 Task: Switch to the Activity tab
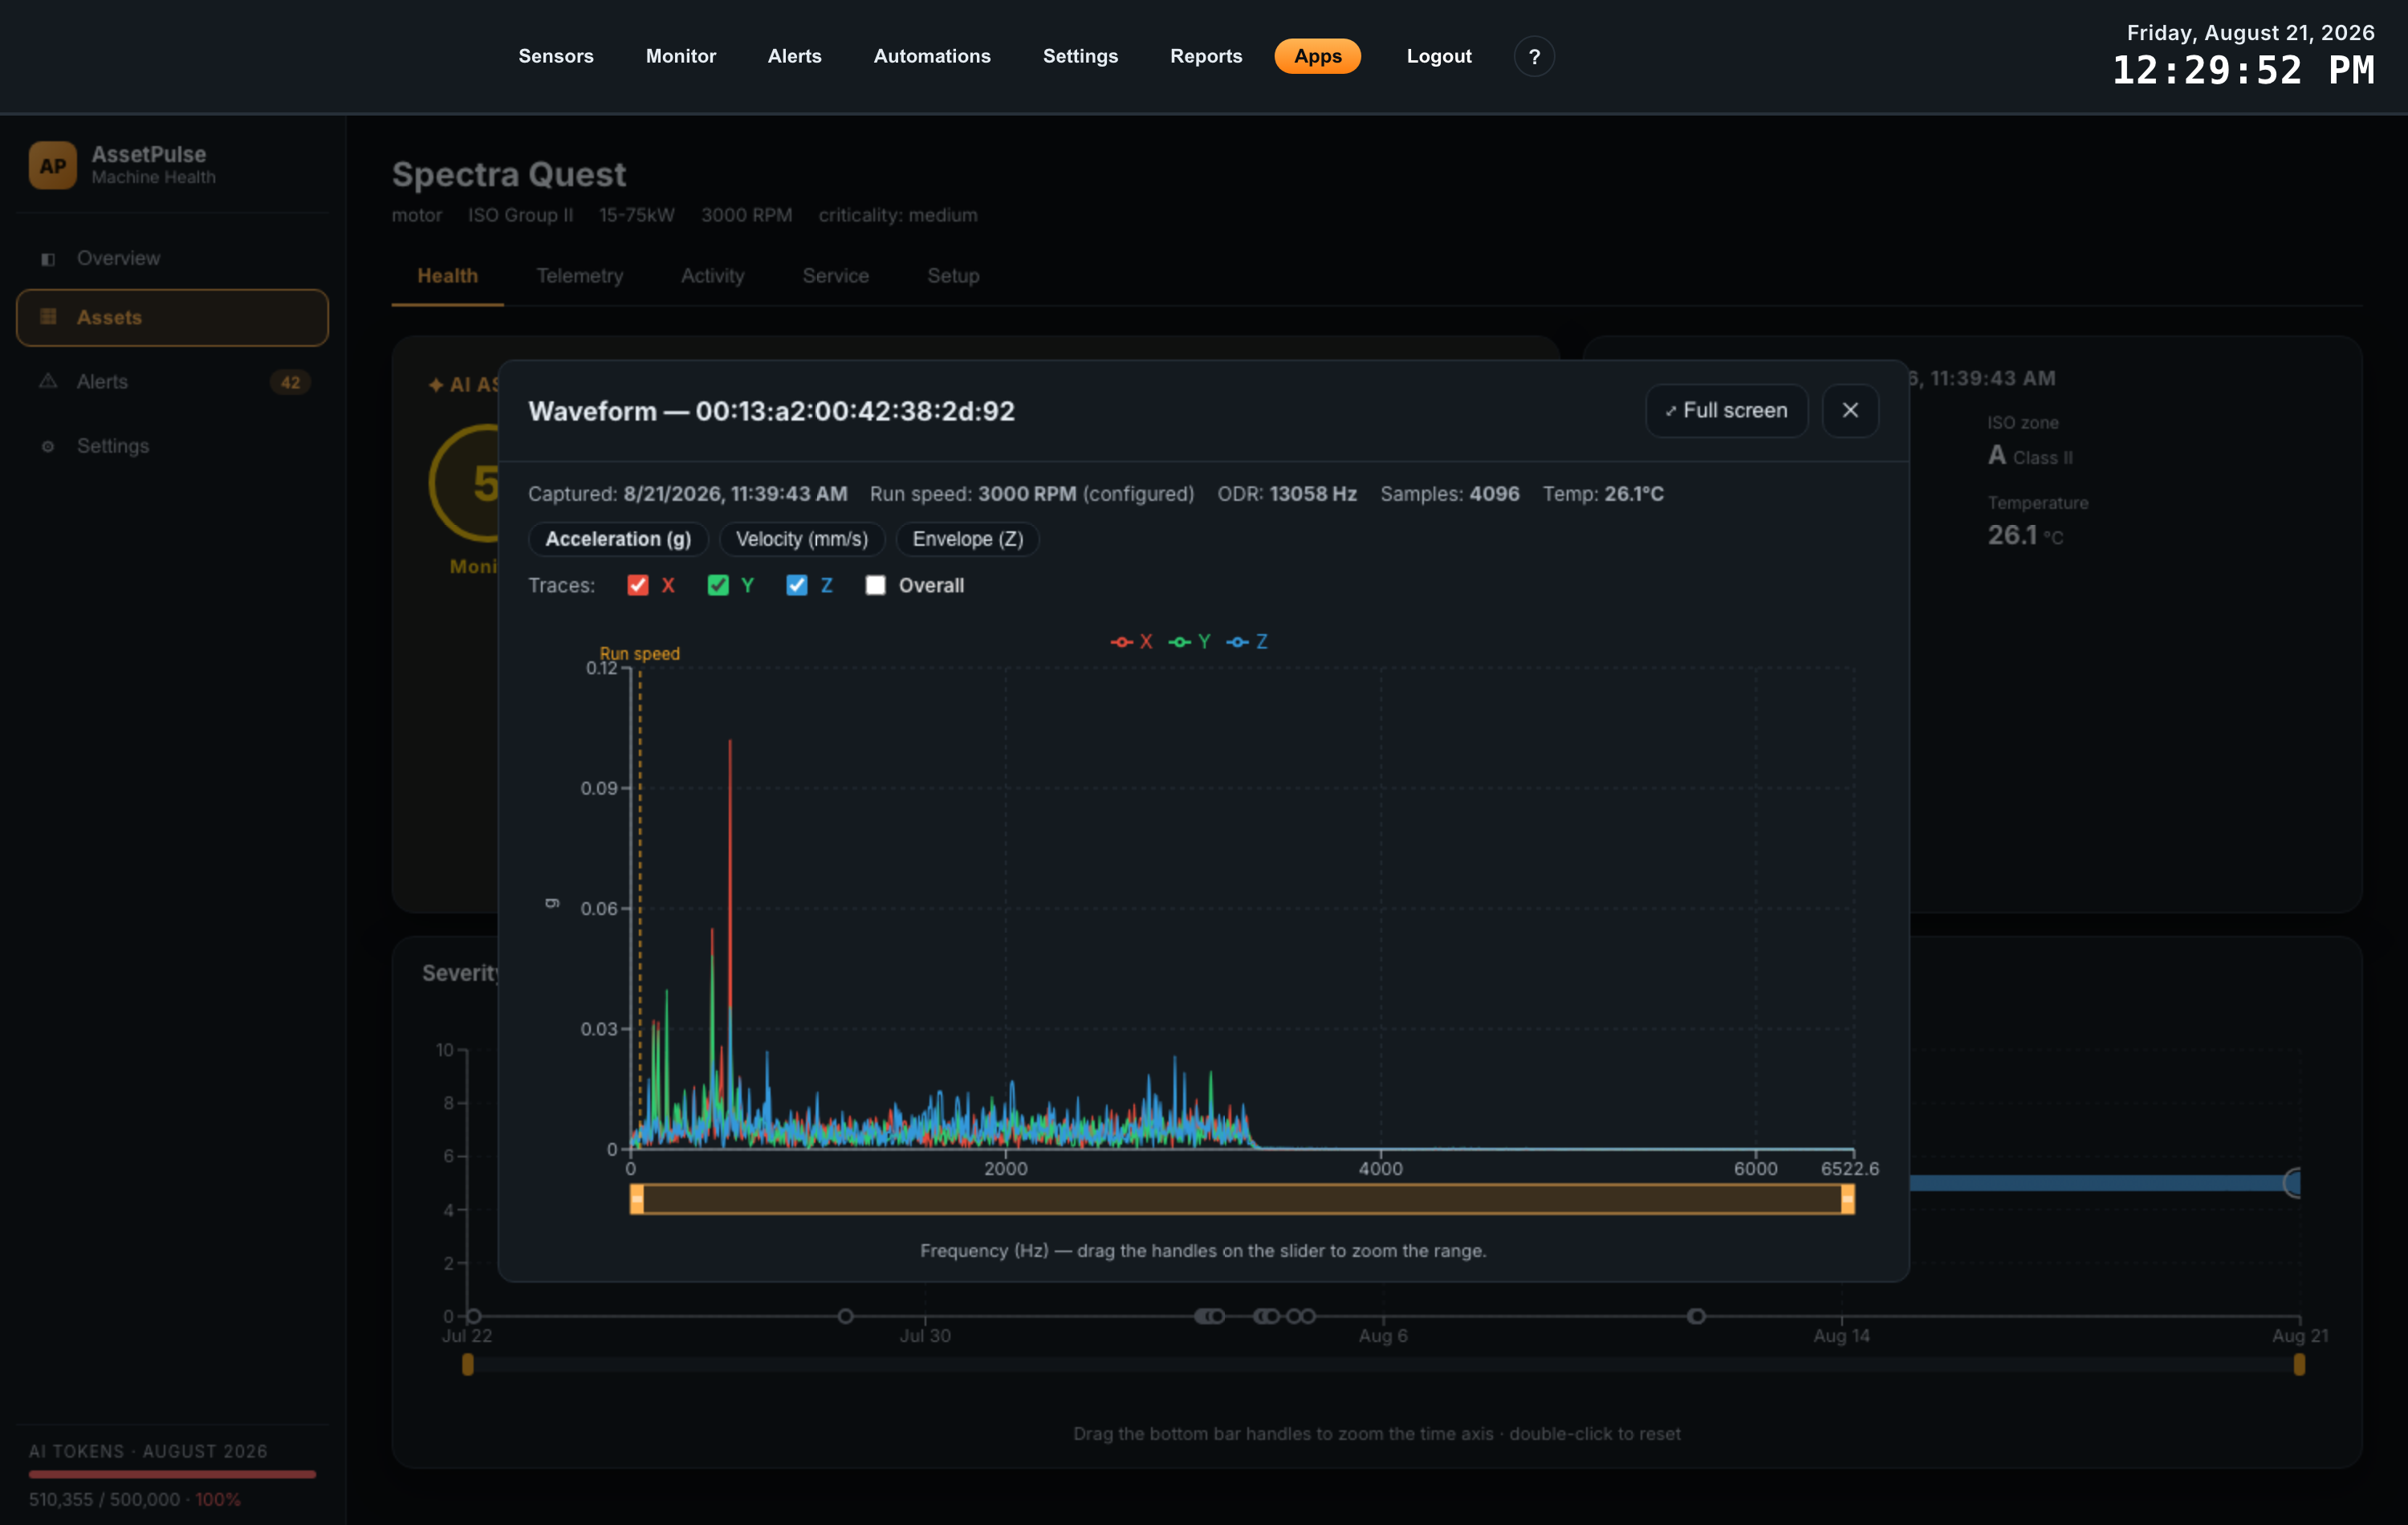[x=712, y=276]
